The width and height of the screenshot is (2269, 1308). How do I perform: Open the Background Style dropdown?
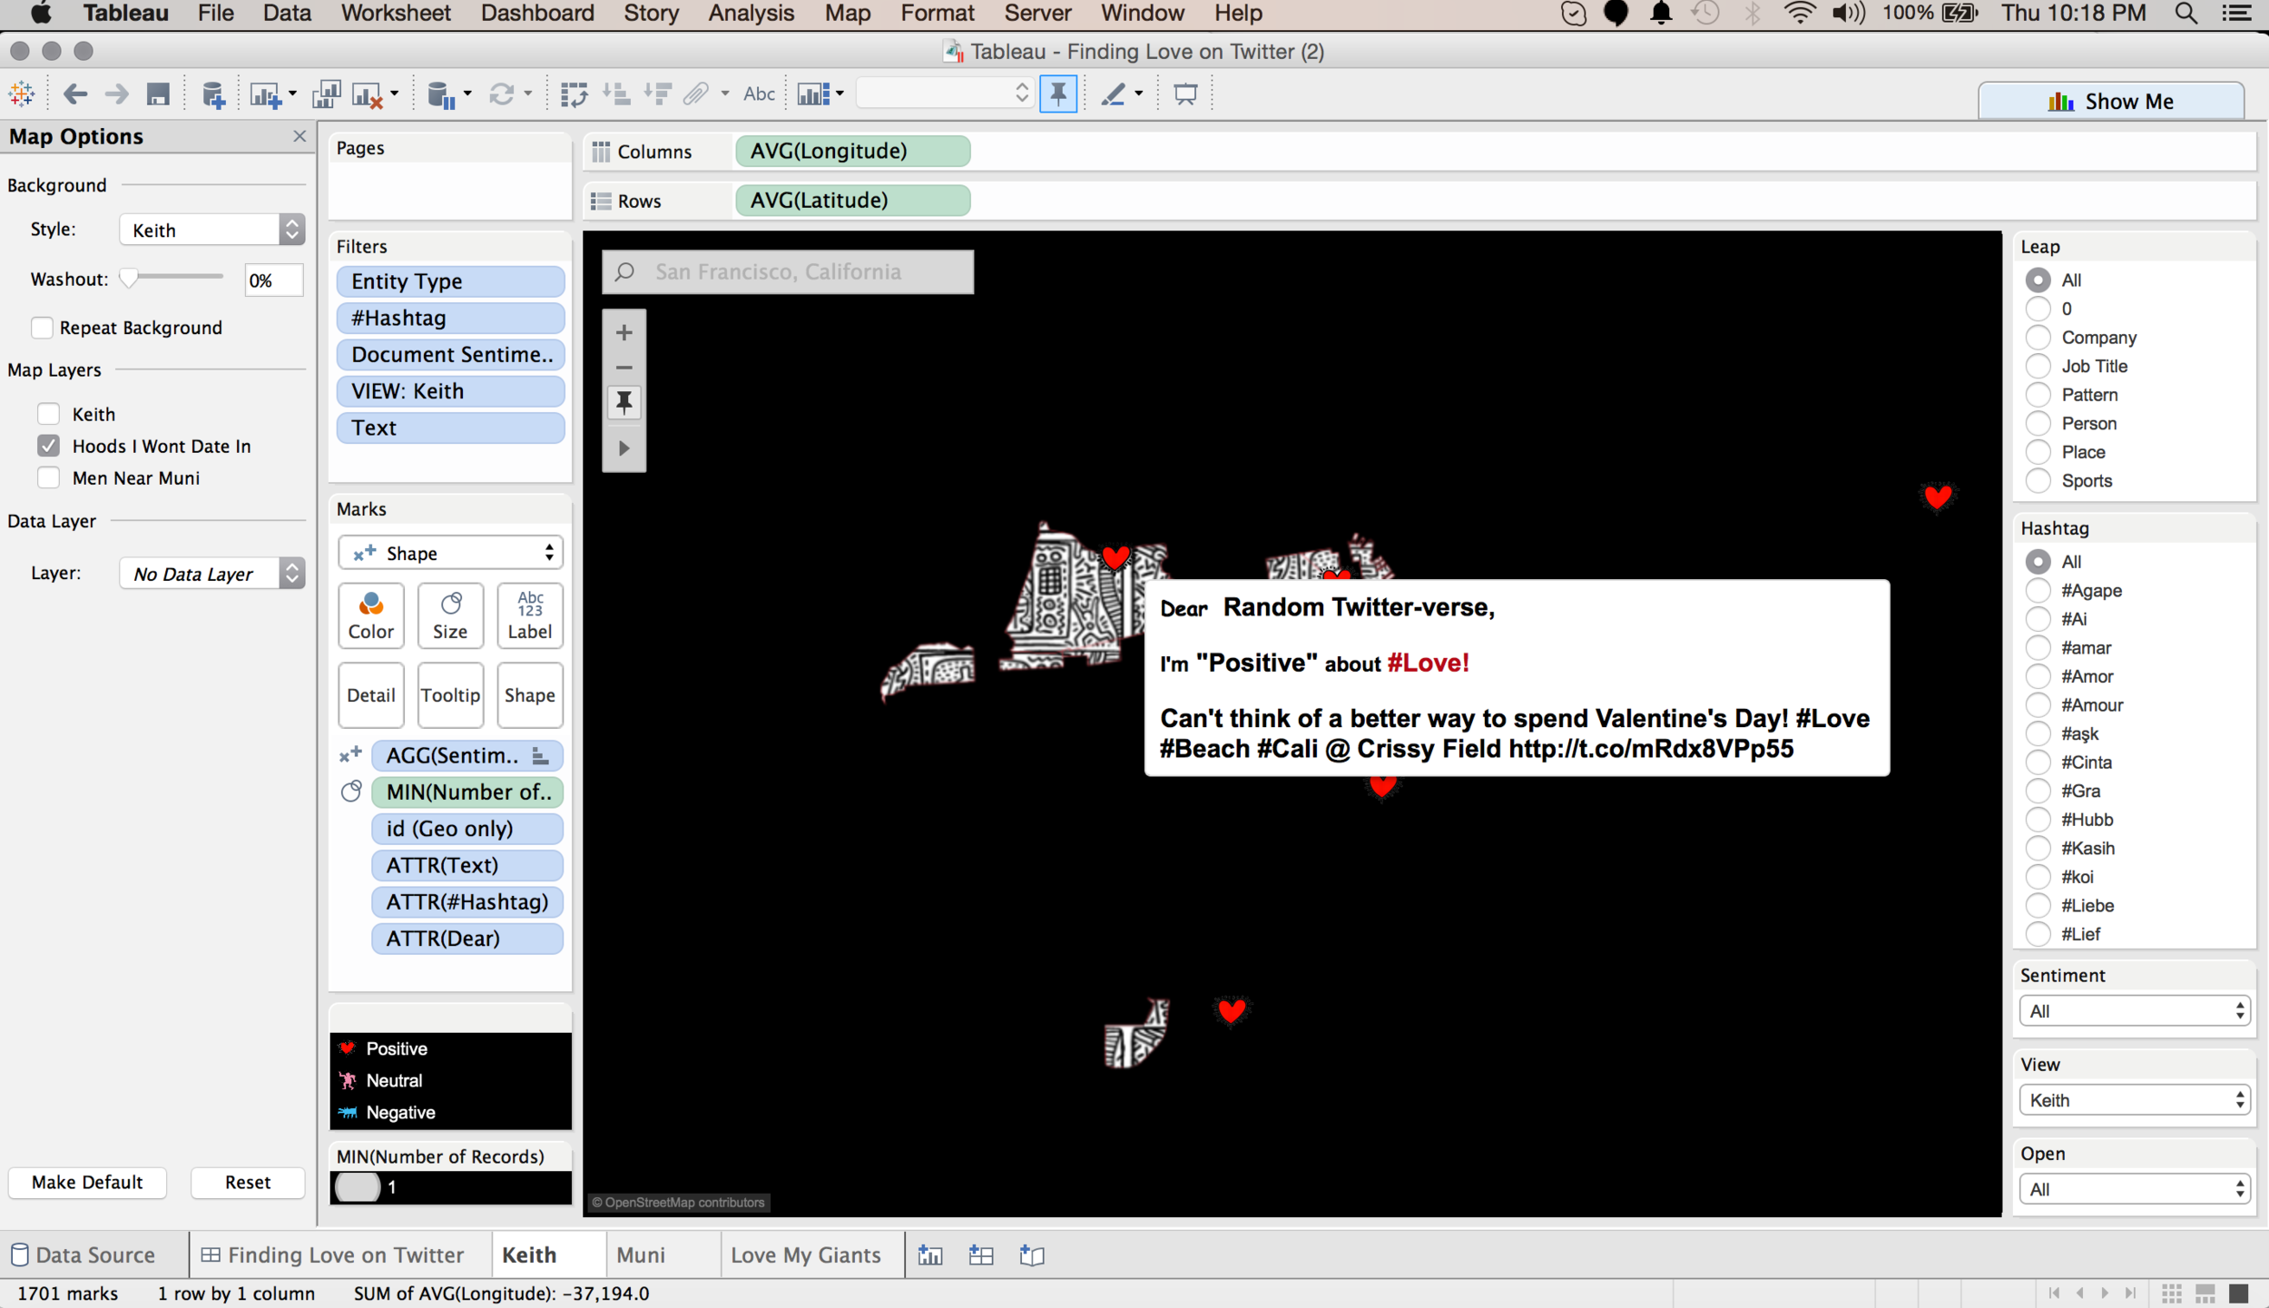pyautogui.click(x=211, y=230)
